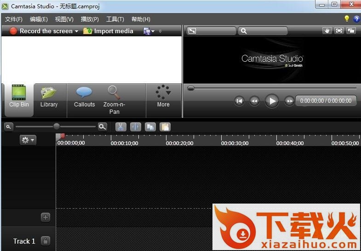361x251 pixels.
Task: Click the Import media button
Action: pyautogui.click(x=108, y=31)
